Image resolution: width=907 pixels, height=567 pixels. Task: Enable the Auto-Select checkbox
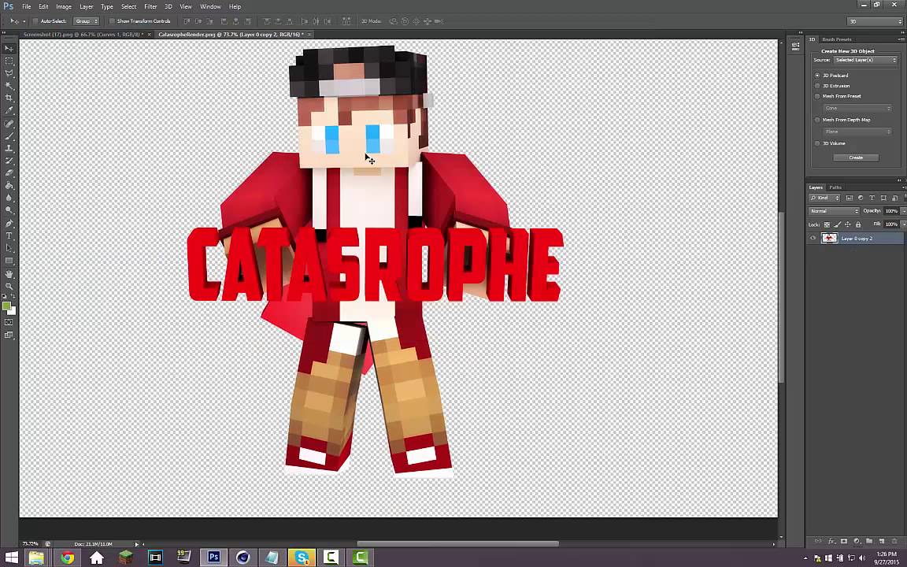[35, 21]
